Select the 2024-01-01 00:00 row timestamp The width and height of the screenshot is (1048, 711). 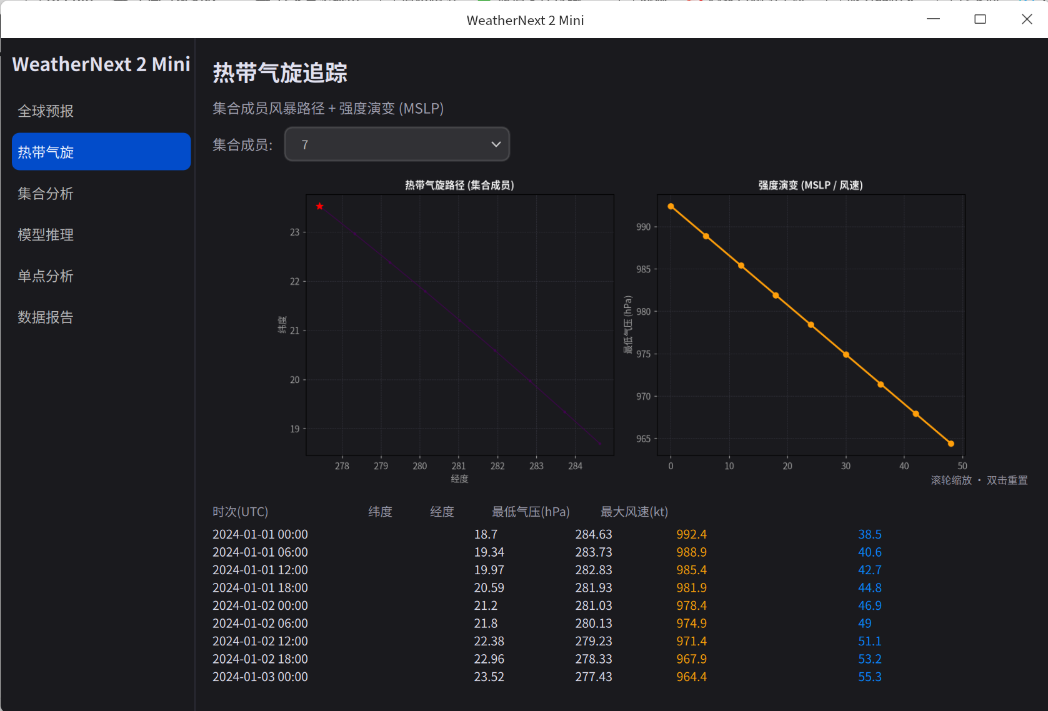point(260,534)
